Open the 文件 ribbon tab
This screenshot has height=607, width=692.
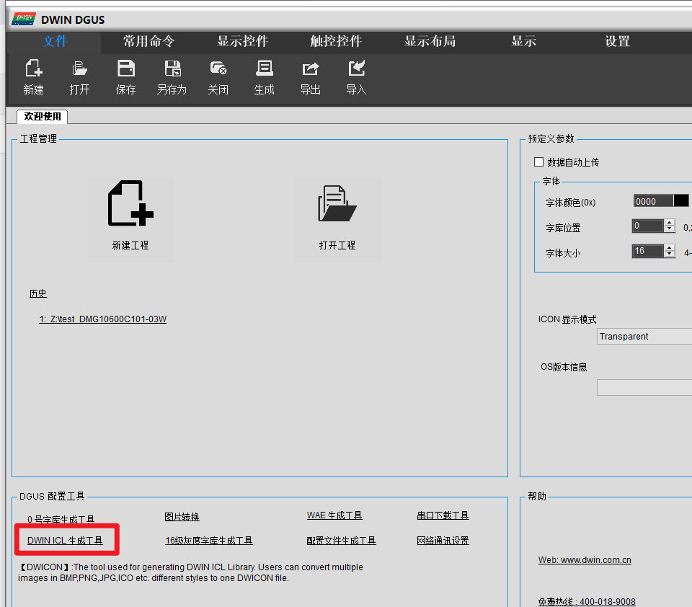(x=55, y=42)
